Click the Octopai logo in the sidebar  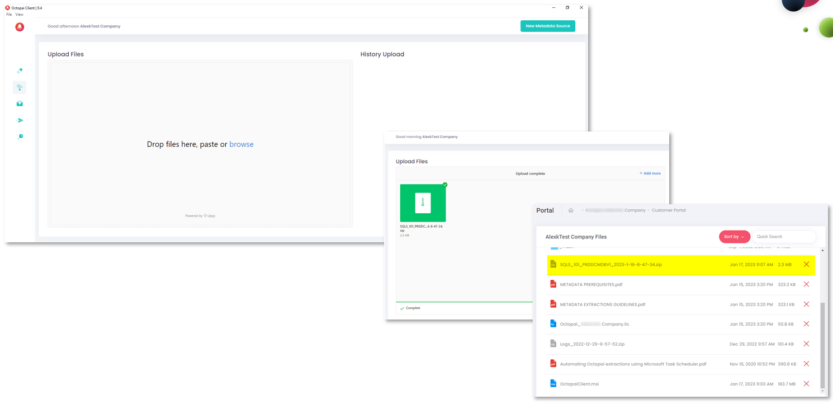20,27
